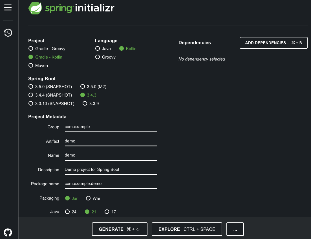Viewport: 311px width, 239px height.
Task: Select Java version 17
Action: pos(107,212)
